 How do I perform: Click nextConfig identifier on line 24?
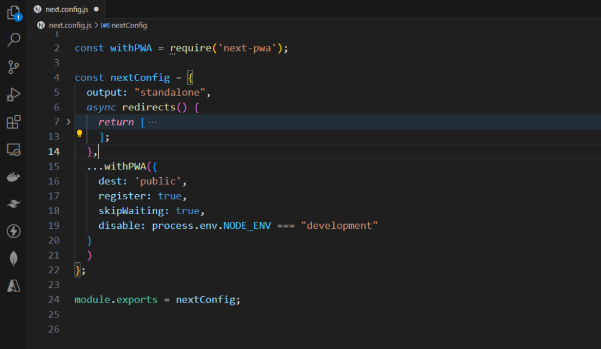[205, 300]
